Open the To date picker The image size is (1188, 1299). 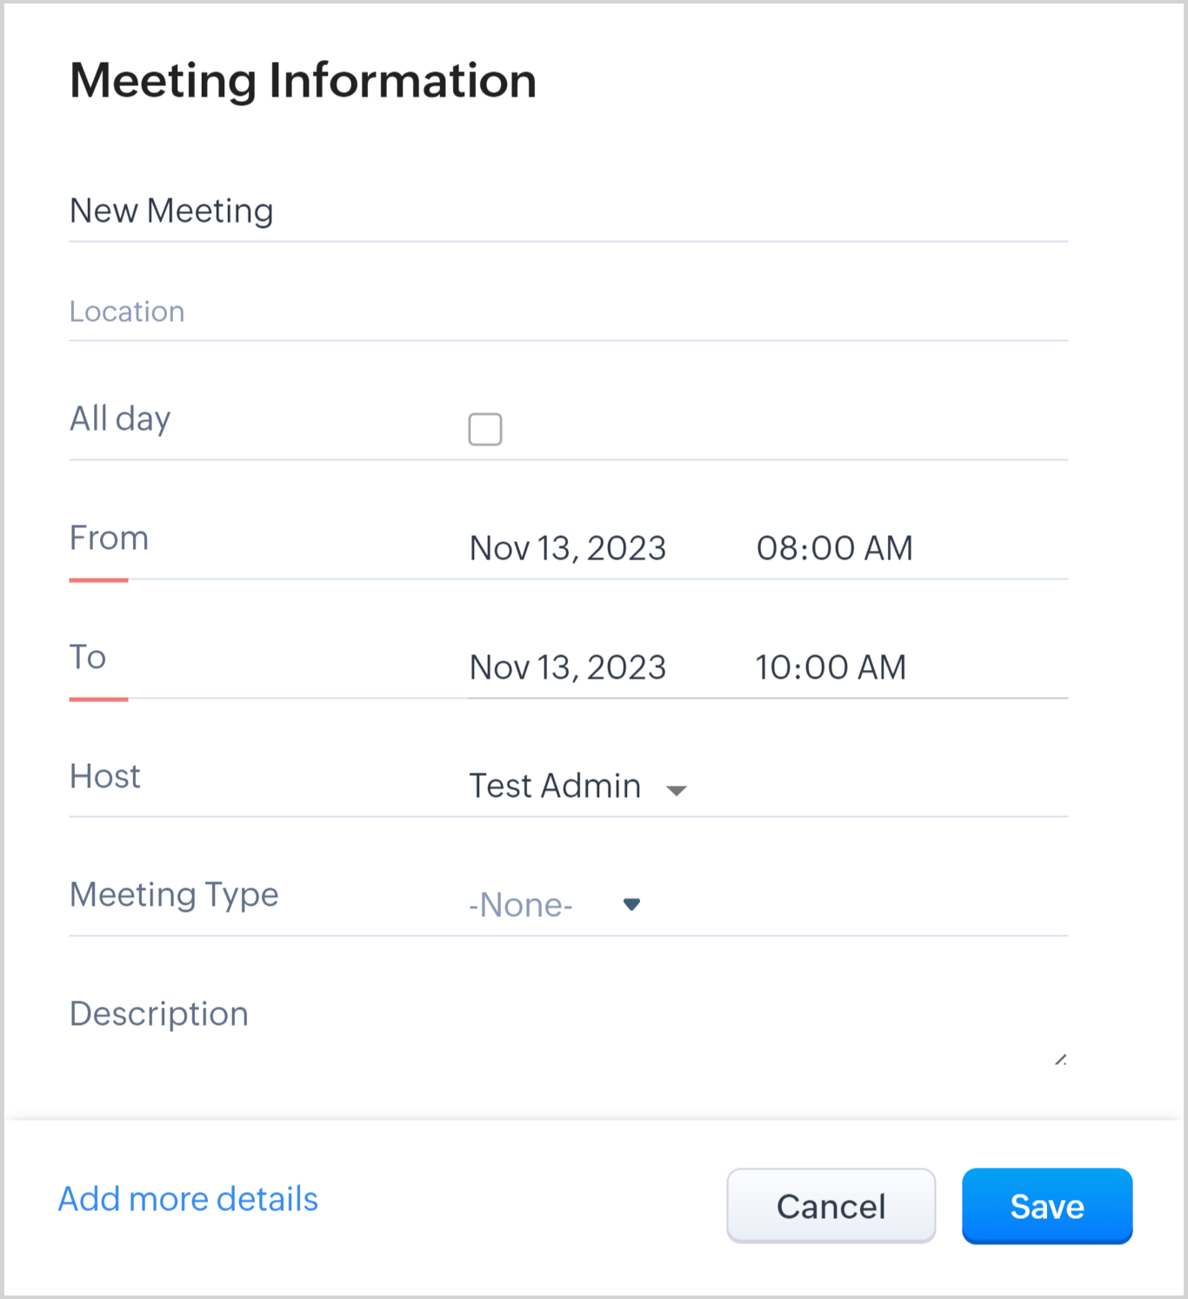point(568,668)
